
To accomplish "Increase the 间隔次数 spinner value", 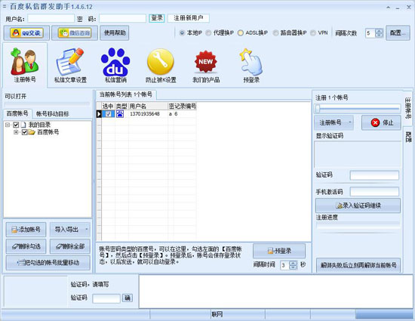I will [x=379, y=31].
